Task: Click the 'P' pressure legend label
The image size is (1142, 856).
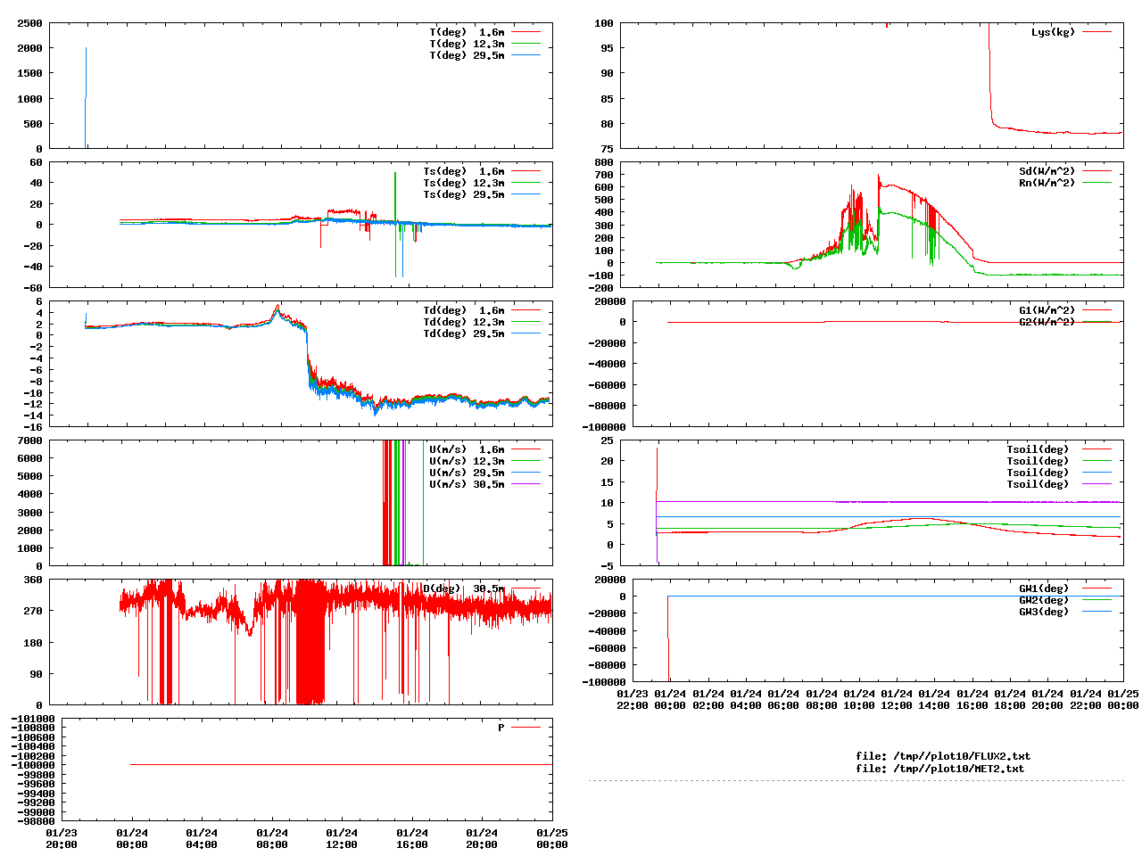Action: tap(501, 728)
